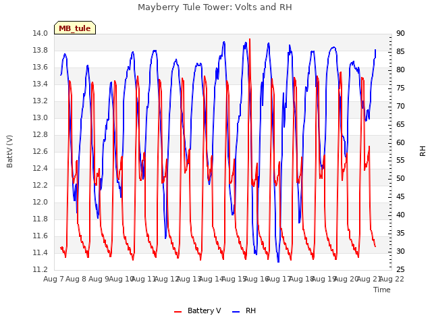Click the 80 right axis tick label
The height and width of the screenshot is (324, 432).
pos(400,70)
